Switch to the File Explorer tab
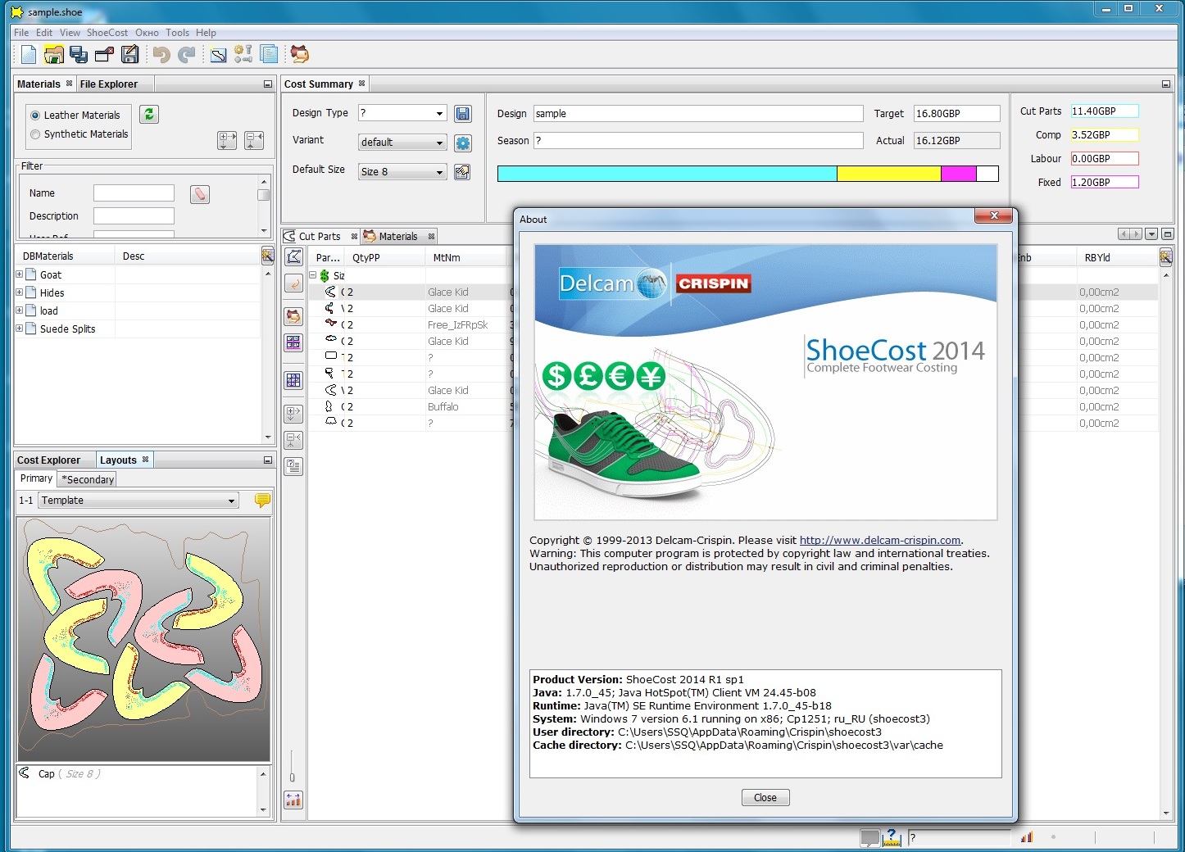This screenshot has height=852, width=1185. [x=109, y=84]
